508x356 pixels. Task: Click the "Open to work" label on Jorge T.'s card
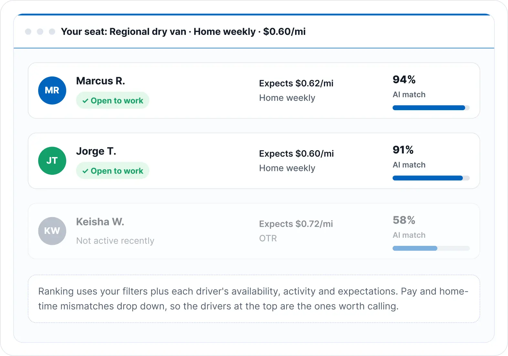pos(117,171)
